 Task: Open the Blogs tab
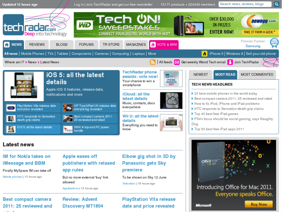click(62, 45)
